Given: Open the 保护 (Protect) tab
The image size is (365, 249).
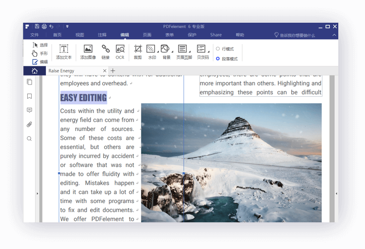Looking at the screenshot, I should click(x=192, y=35).
